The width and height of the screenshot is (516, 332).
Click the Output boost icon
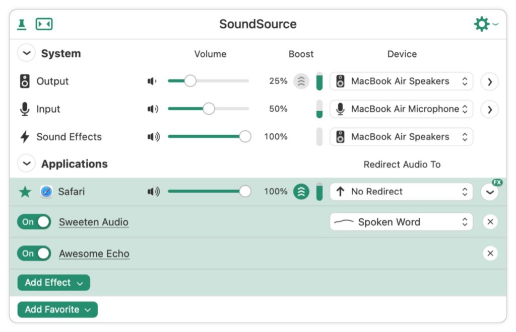click(301, 81)
